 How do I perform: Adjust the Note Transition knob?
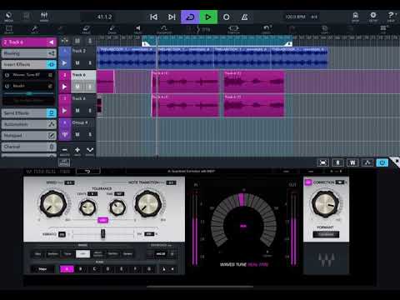[147, 204]
